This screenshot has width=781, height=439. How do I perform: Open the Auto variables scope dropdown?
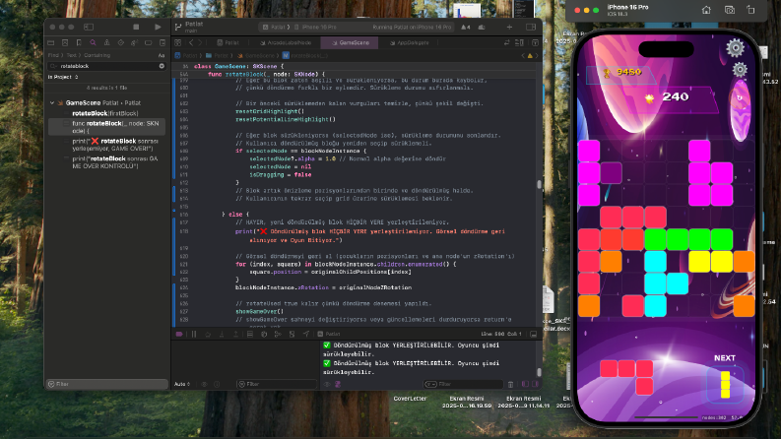182,384
